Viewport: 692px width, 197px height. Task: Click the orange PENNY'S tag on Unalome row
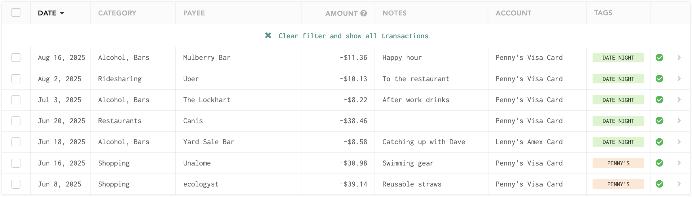click(618, 163)
